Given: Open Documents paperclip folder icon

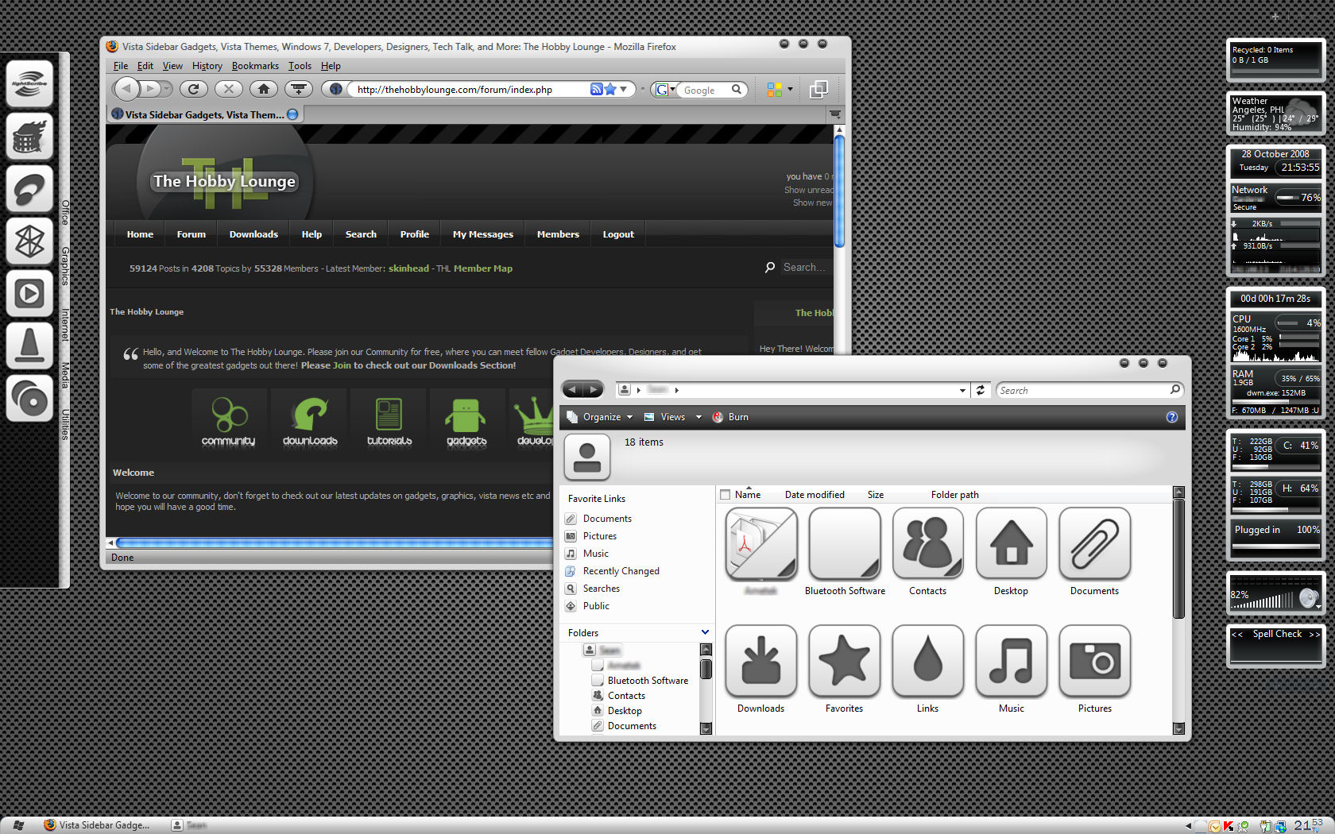Looking at the screenshot, I should 1095,545.
